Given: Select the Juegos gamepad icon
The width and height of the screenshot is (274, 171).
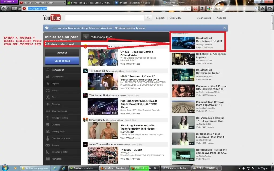Looking at the screenshot, I should 48,145.
